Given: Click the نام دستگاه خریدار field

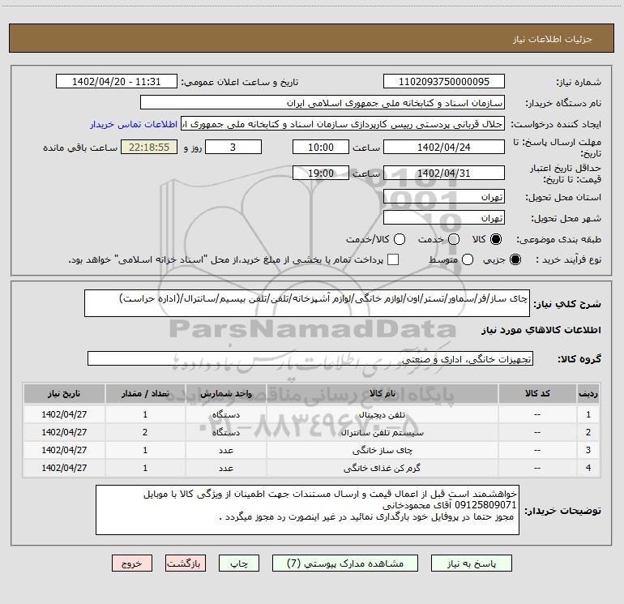Looking at the screenshot, I should coord(323,103).
